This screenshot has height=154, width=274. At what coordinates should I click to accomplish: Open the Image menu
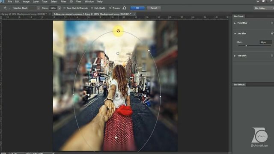[x=26, y=2]
